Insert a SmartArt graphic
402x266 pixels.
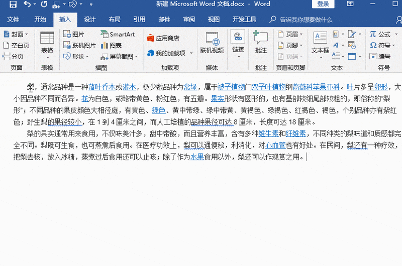point(118,34)
